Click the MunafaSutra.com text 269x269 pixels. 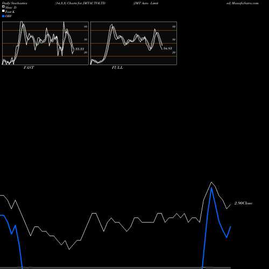click(245, 3)
